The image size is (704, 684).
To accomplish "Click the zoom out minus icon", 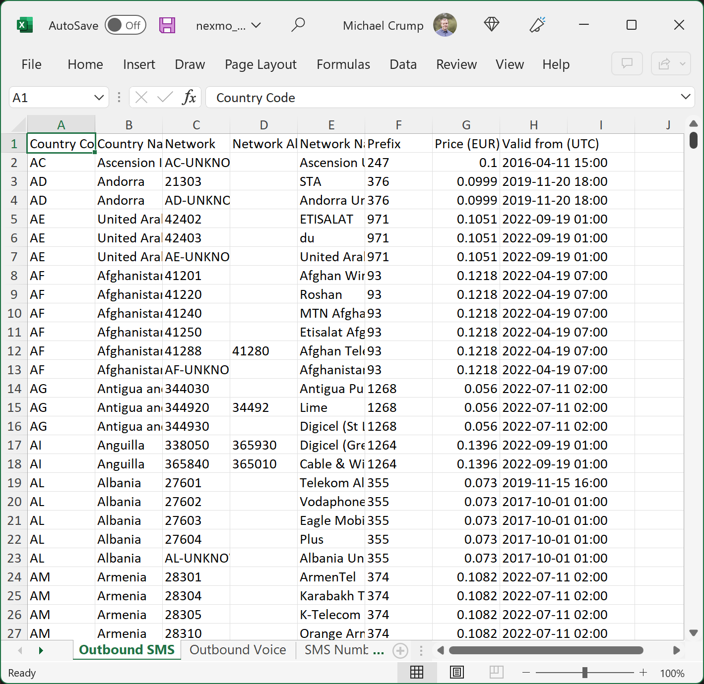I will coord(526,673).
